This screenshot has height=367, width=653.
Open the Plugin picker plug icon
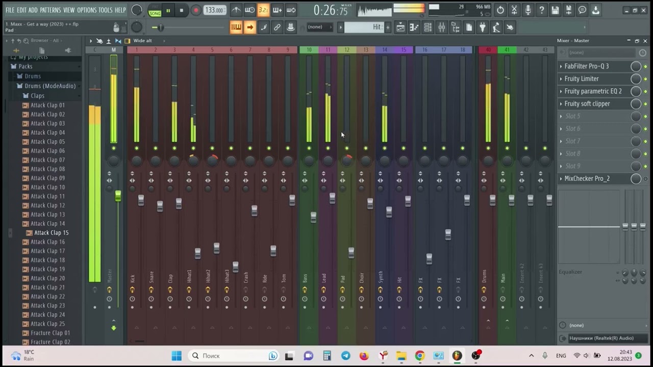pos(483,28)
